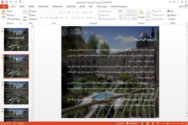Screen dimensions: 188x125
Task: Click the Increase Font Size icon
Action: click(x=61, y=13)
